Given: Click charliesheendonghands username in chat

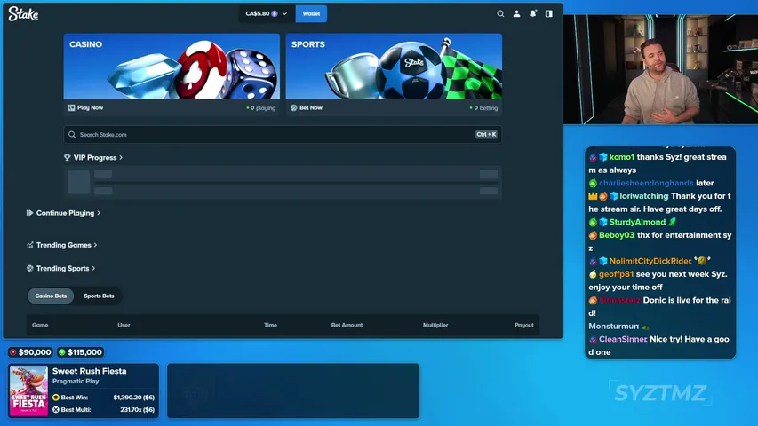Looking at the screenshot, I should point(646,183).
